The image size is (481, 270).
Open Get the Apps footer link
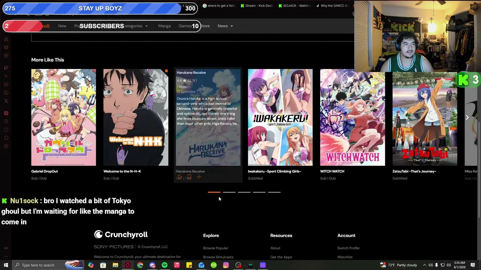click(281, 257)
